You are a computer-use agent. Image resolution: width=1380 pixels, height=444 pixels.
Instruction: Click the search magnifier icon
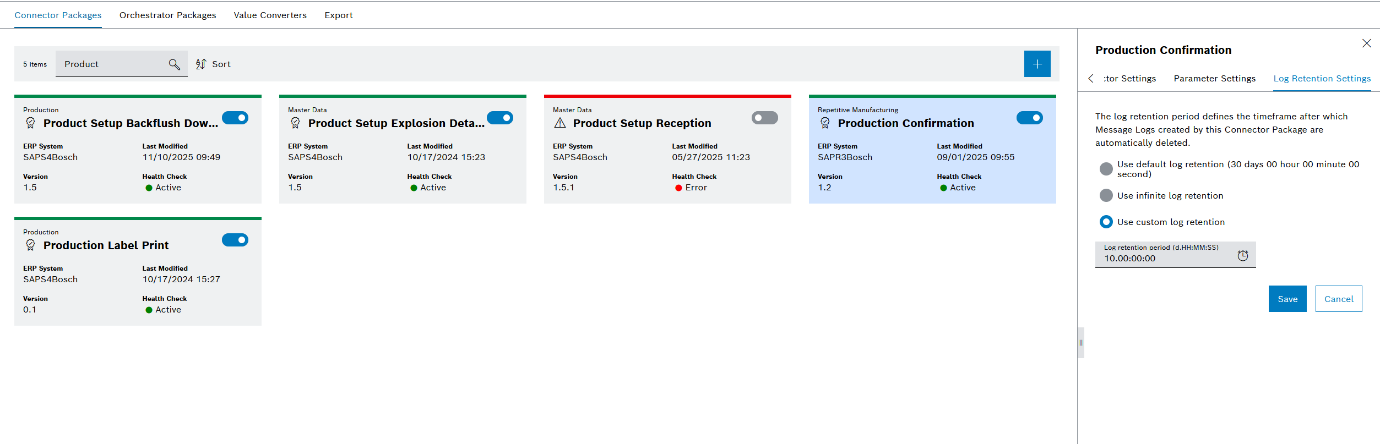click(x=174, y=64)
